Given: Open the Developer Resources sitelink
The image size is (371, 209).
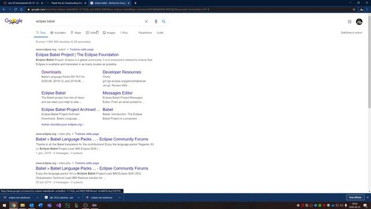Looking at the screenshot, I should pyautogui.click(x=122, y=72).
